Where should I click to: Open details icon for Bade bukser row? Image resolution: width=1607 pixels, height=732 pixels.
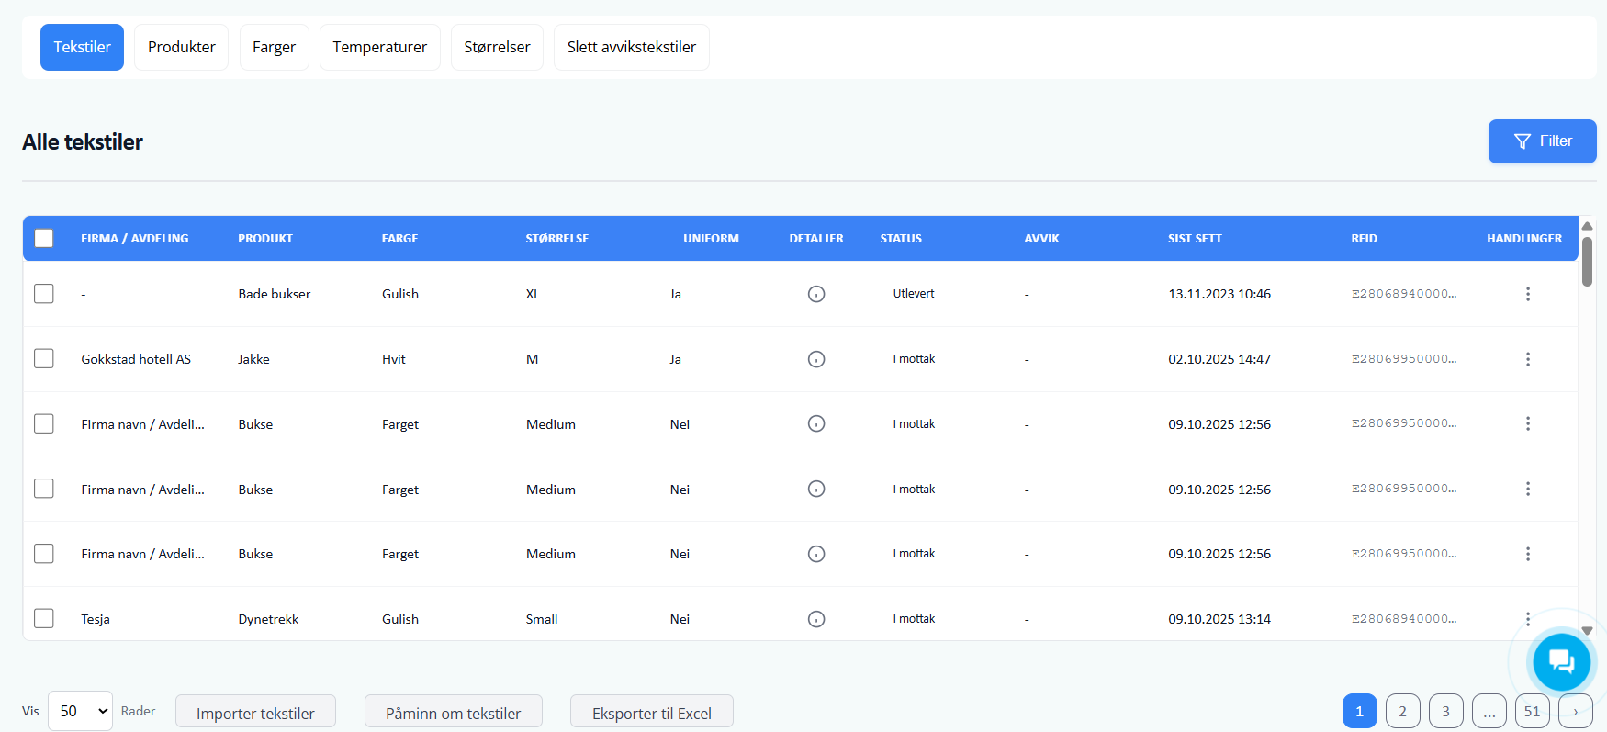815,294
